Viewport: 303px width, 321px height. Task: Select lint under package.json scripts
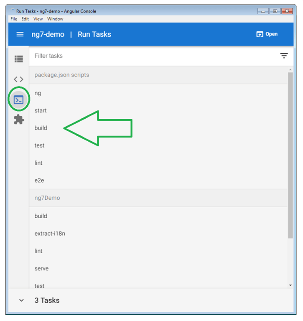click(x=158, y=163)
